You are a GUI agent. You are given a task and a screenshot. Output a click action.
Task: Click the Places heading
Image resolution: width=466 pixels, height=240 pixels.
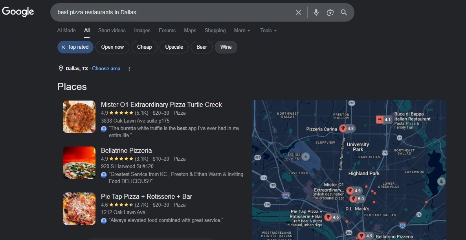pyautogui.click(x=72, y=87)
